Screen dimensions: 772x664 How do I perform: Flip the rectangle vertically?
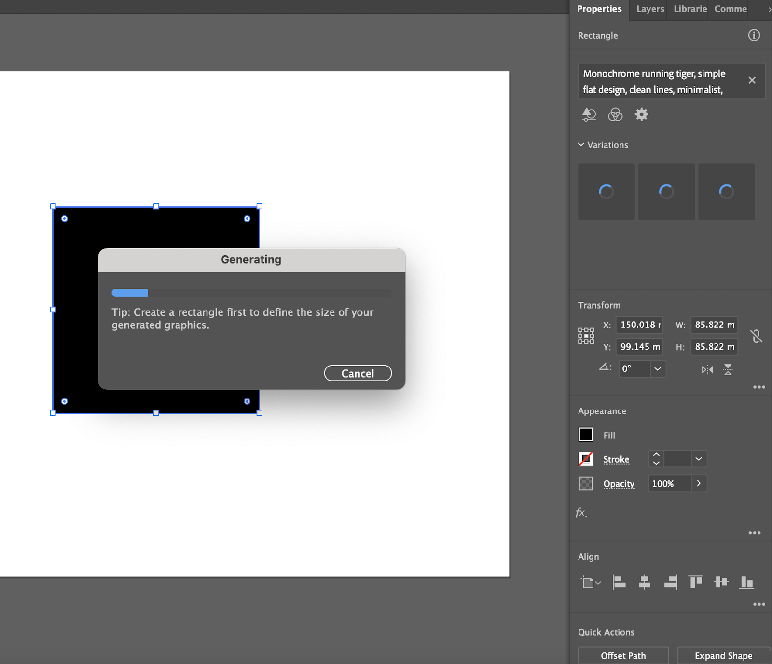[x=728, y=370]
